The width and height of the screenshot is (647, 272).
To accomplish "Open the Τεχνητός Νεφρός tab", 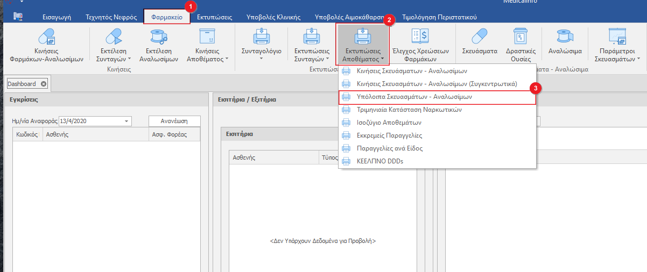I will [111, 17].
